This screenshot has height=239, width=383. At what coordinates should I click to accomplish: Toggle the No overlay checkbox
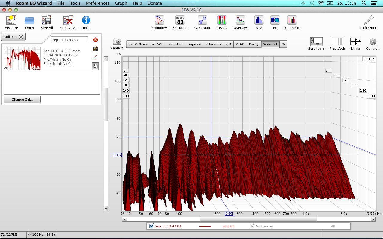tap(252, 226)
